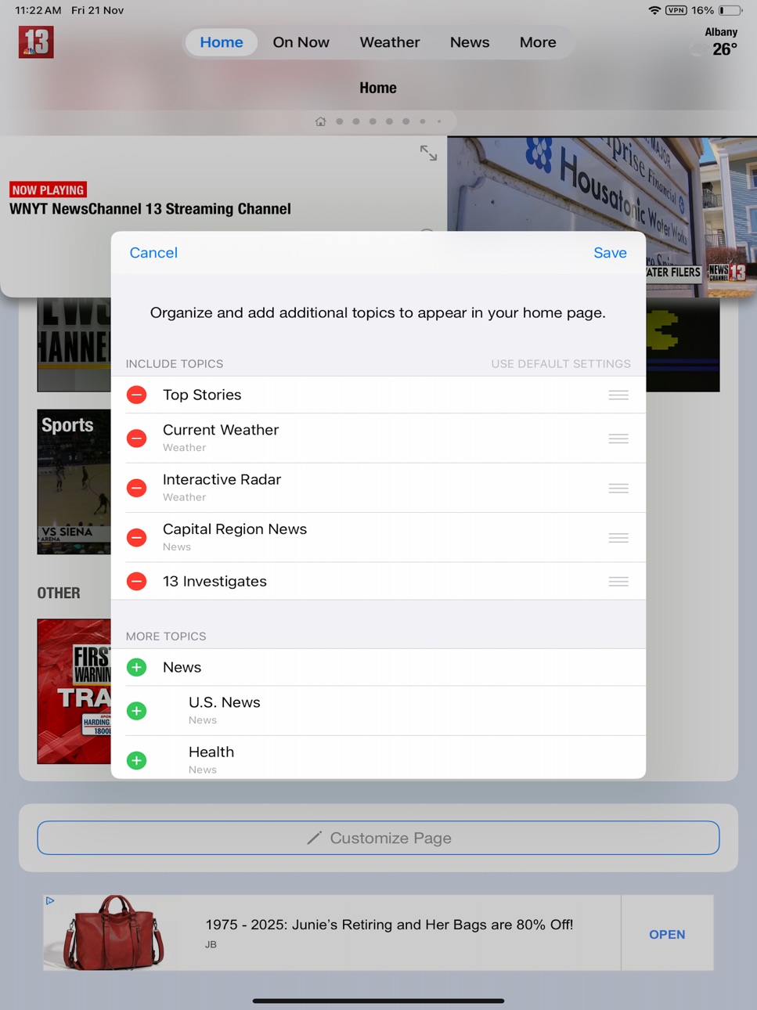
Task: Grab reorder handle for Current Weather
Action: (618, 438)
